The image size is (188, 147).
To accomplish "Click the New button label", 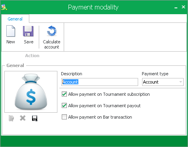I will click(11, 42).
